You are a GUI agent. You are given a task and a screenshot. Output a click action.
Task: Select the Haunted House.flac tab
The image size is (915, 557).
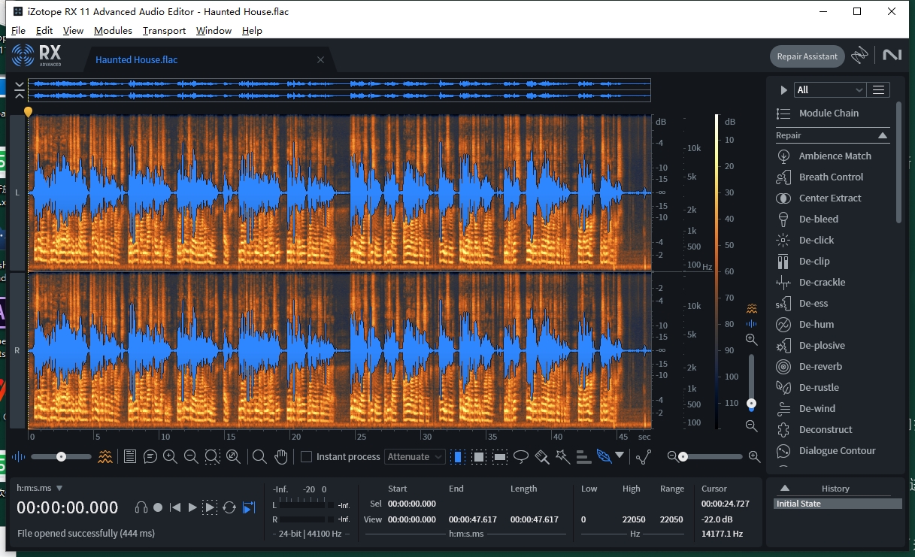pos(136,59)
